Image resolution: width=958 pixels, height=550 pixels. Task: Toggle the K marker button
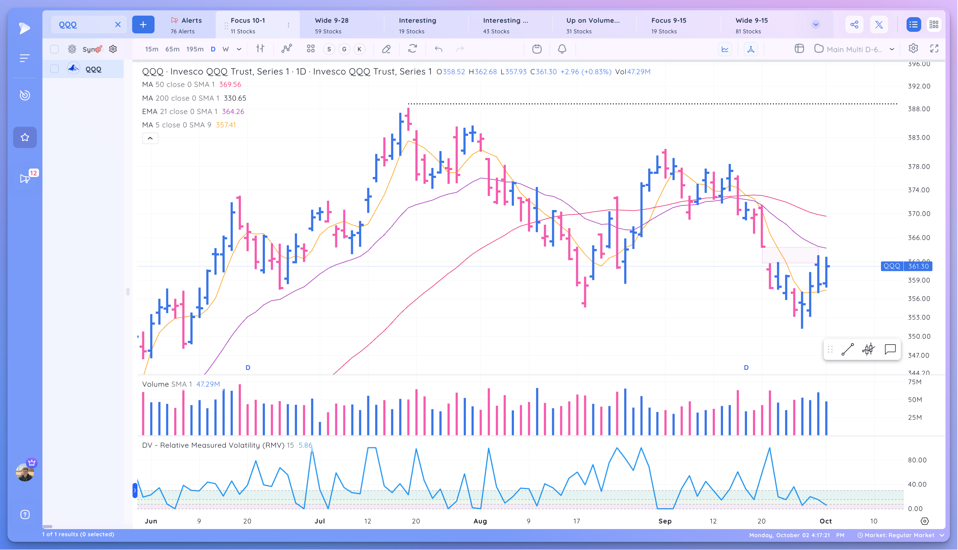359,49
